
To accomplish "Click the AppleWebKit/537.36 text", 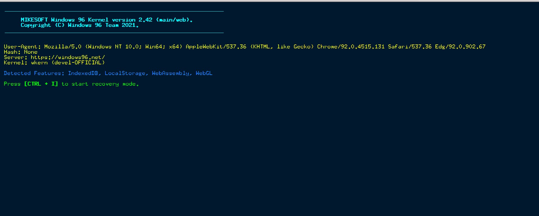I will [216, 47].
